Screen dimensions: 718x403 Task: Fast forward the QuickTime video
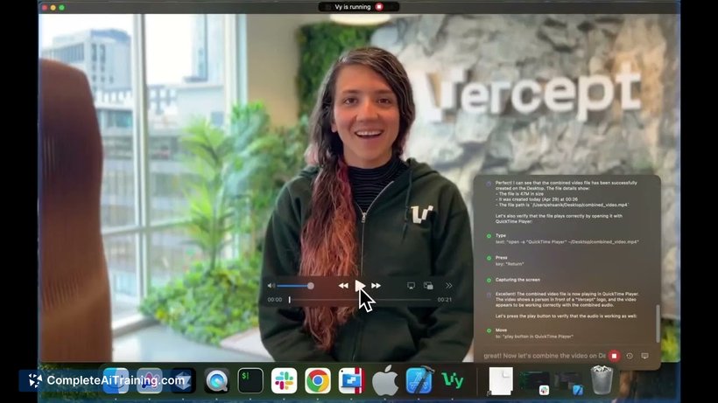376,286
